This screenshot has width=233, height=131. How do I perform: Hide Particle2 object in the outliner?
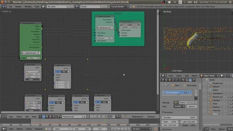[x=225, y=111]
